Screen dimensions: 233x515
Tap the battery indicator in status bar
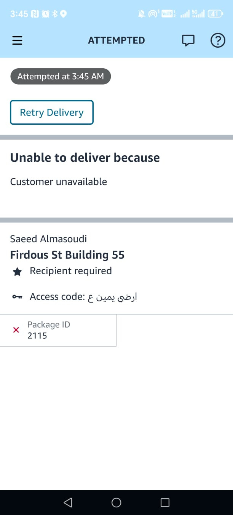215,14
